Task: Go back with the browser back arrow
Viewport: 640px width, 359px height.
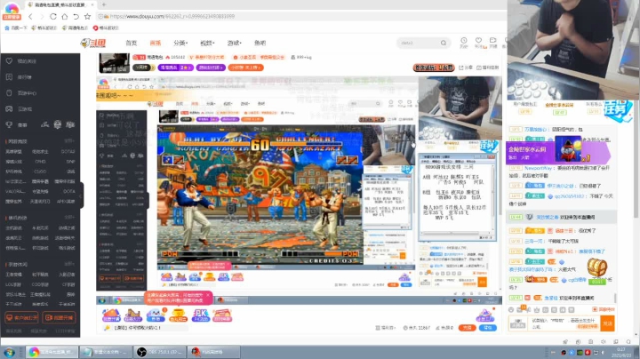Action: tap(30, 17)
